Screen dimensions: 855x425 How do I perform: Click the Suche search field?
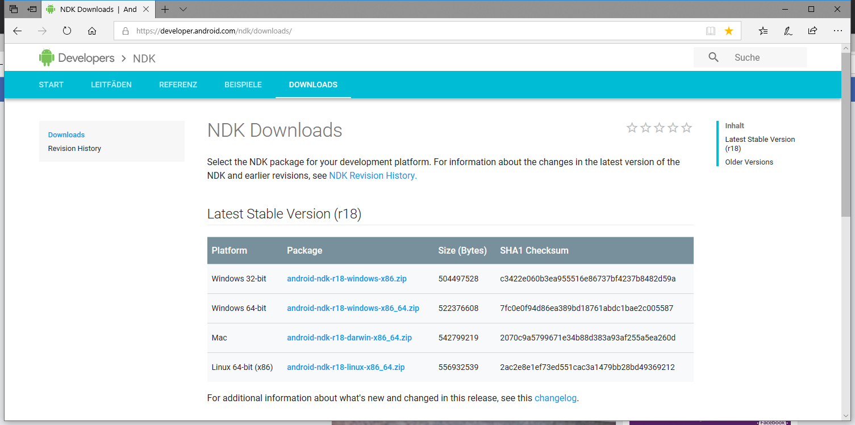coord(750,57)
